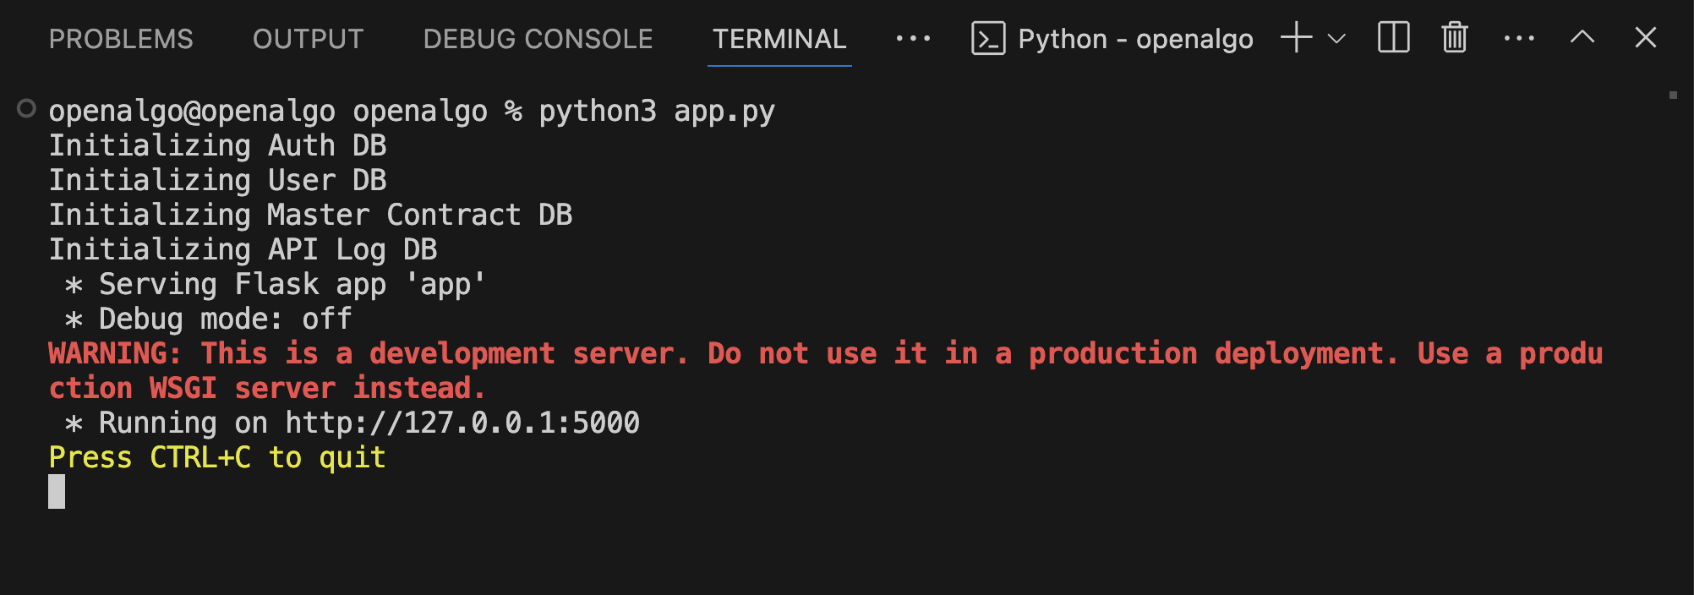This screenshot has width=1694, height=595.
Task: Click the terminal shell icon beside Python
Action: (x=988, y=39)
